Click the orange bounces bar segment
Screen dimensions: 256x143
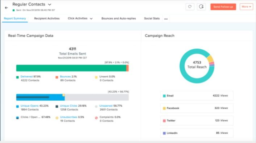tap(127, 68)
